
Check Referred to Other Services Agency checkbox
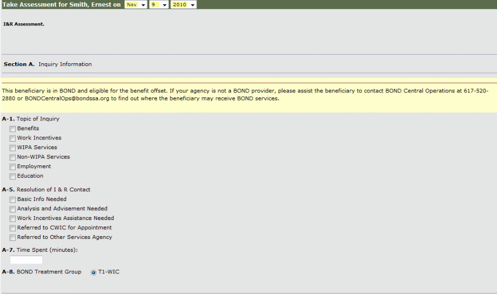(12, 238)
